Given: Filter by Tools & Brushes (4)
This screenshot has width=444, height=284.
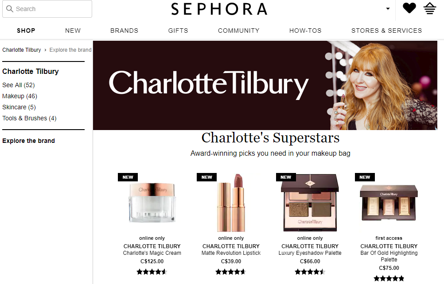Looking at the screenshot, I should click(29, 118).
